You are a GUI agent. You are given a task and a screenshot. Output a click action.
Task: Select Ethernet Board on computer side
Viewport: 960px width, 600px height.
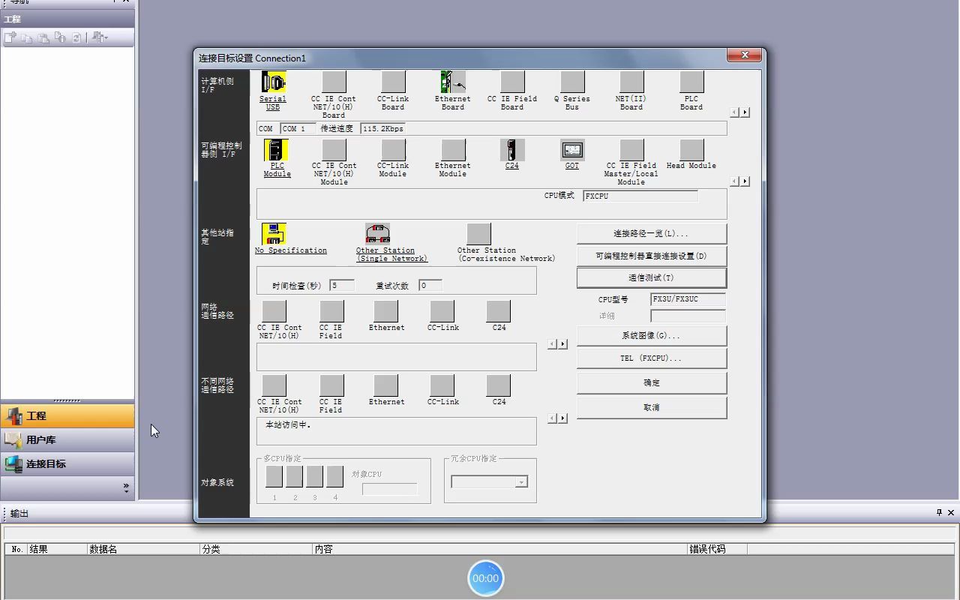[x=451, y=82]
